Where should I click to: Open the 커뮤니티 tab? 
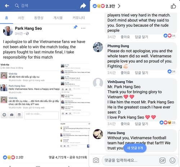pos(79,18)
